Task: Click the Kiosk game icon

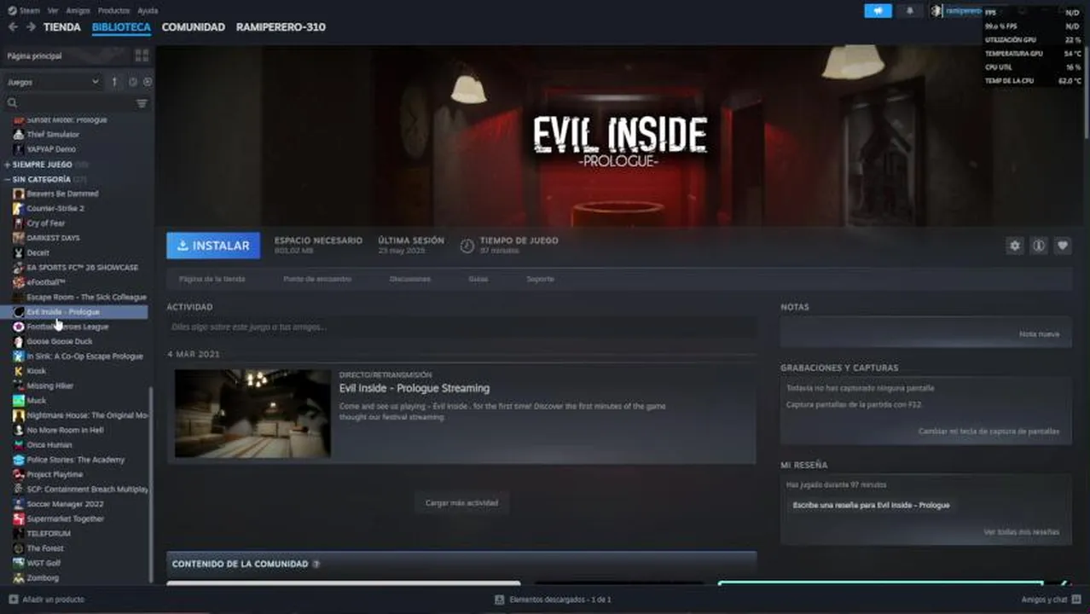Action: coord(19,371)
